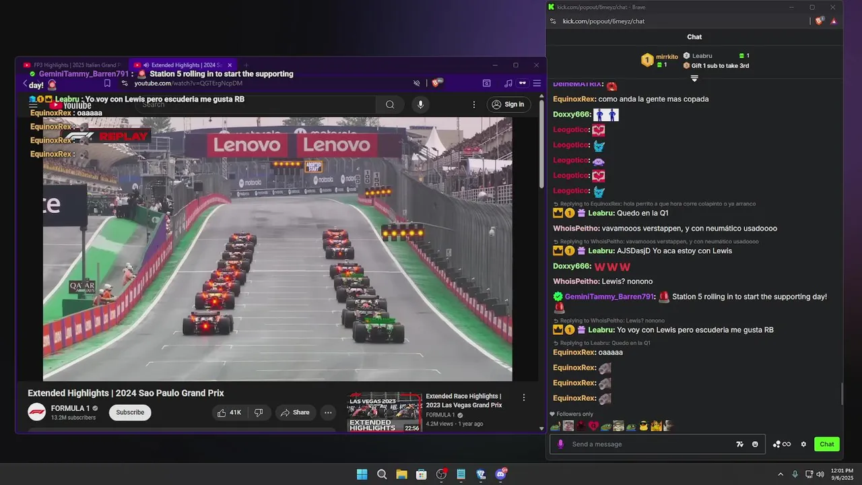Image resolution: width=862 pixels, height=485 pixels.
Task: Open Leabru username on 'Quedo en la Q1' message
Action: point(600,213)
